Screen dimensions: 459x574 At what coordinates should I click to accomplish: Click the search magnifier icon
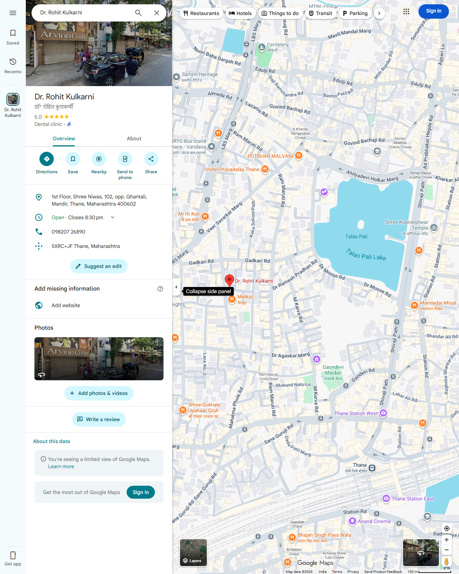tap(138, 13)
